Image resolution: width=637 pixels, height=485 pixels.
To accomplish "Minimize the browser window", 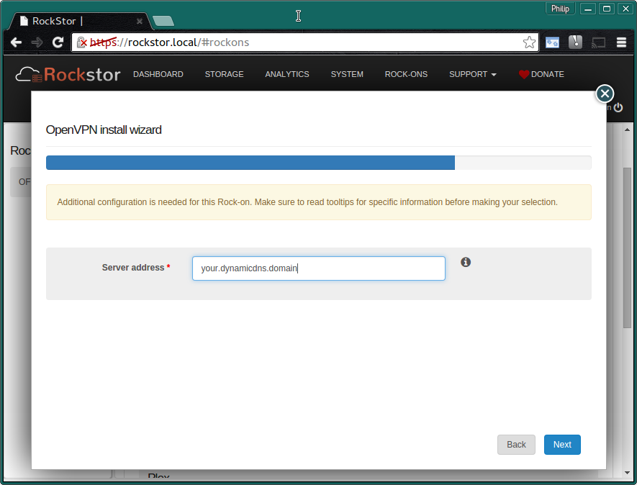I will (x=587, y=9).
